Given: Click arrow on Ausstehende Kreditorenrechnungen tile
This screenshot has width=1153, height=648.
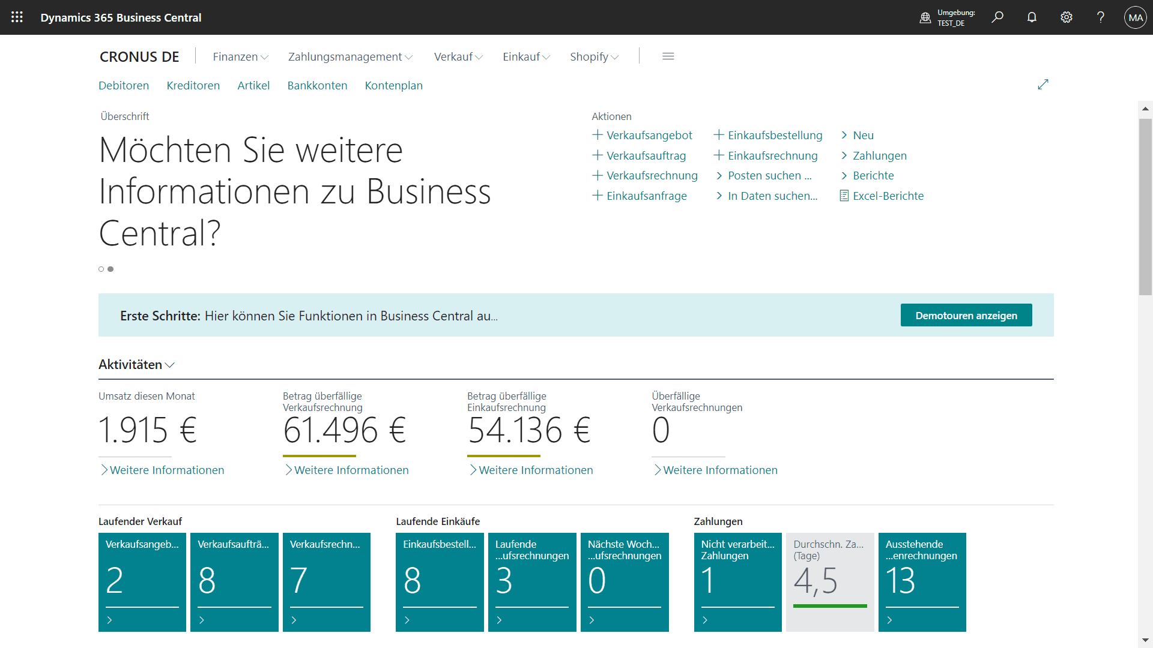Looking at the screenshot, I should click(x=890, y=620).
